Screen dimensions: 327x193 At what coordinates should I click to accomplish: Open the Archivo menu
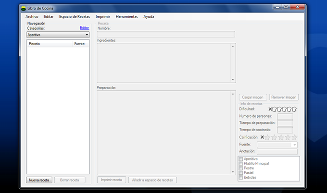pos(32,17)
